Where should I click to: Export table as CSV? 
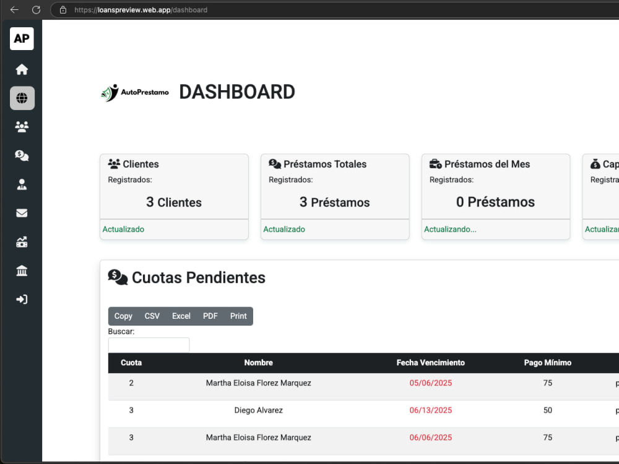152,316
